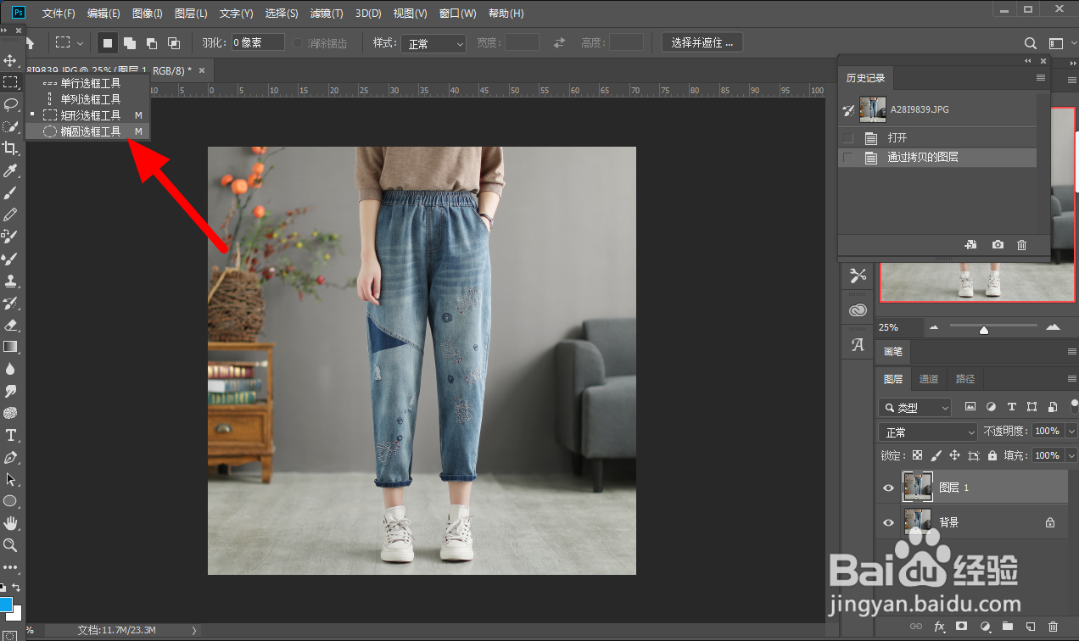This screenshot has height=641, width=1079.
Task: Delete layer with the trash icon
Action: [1053, 627]
